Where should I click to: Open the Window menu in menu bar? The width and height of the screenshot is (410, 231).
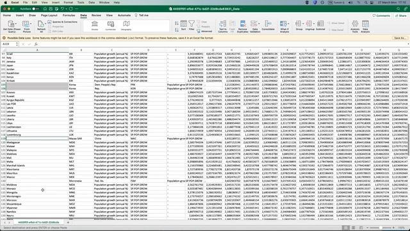tap(104, 3)
